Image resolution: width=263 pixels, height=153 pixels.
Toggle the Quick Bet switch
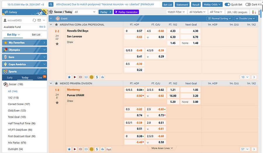(227, 5)
